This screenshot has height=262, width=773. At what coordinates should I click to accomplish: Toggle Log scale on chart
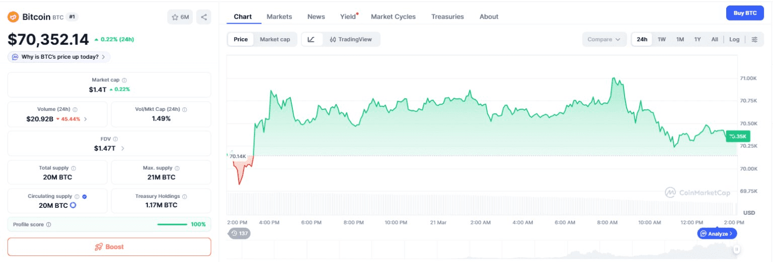pos(734,39)
